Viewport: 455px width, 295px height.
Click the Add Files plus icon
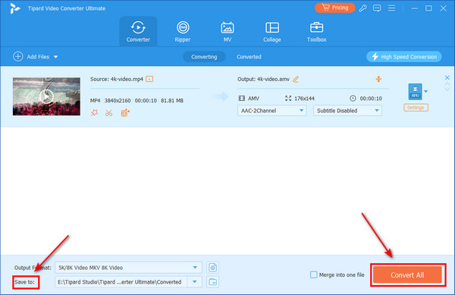pyautogui.click(x=17, y=56)
